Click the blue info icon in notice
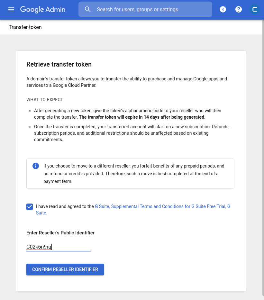Image resolution: width=264 pixels, height=300 pixels. (x=36, y=166)
